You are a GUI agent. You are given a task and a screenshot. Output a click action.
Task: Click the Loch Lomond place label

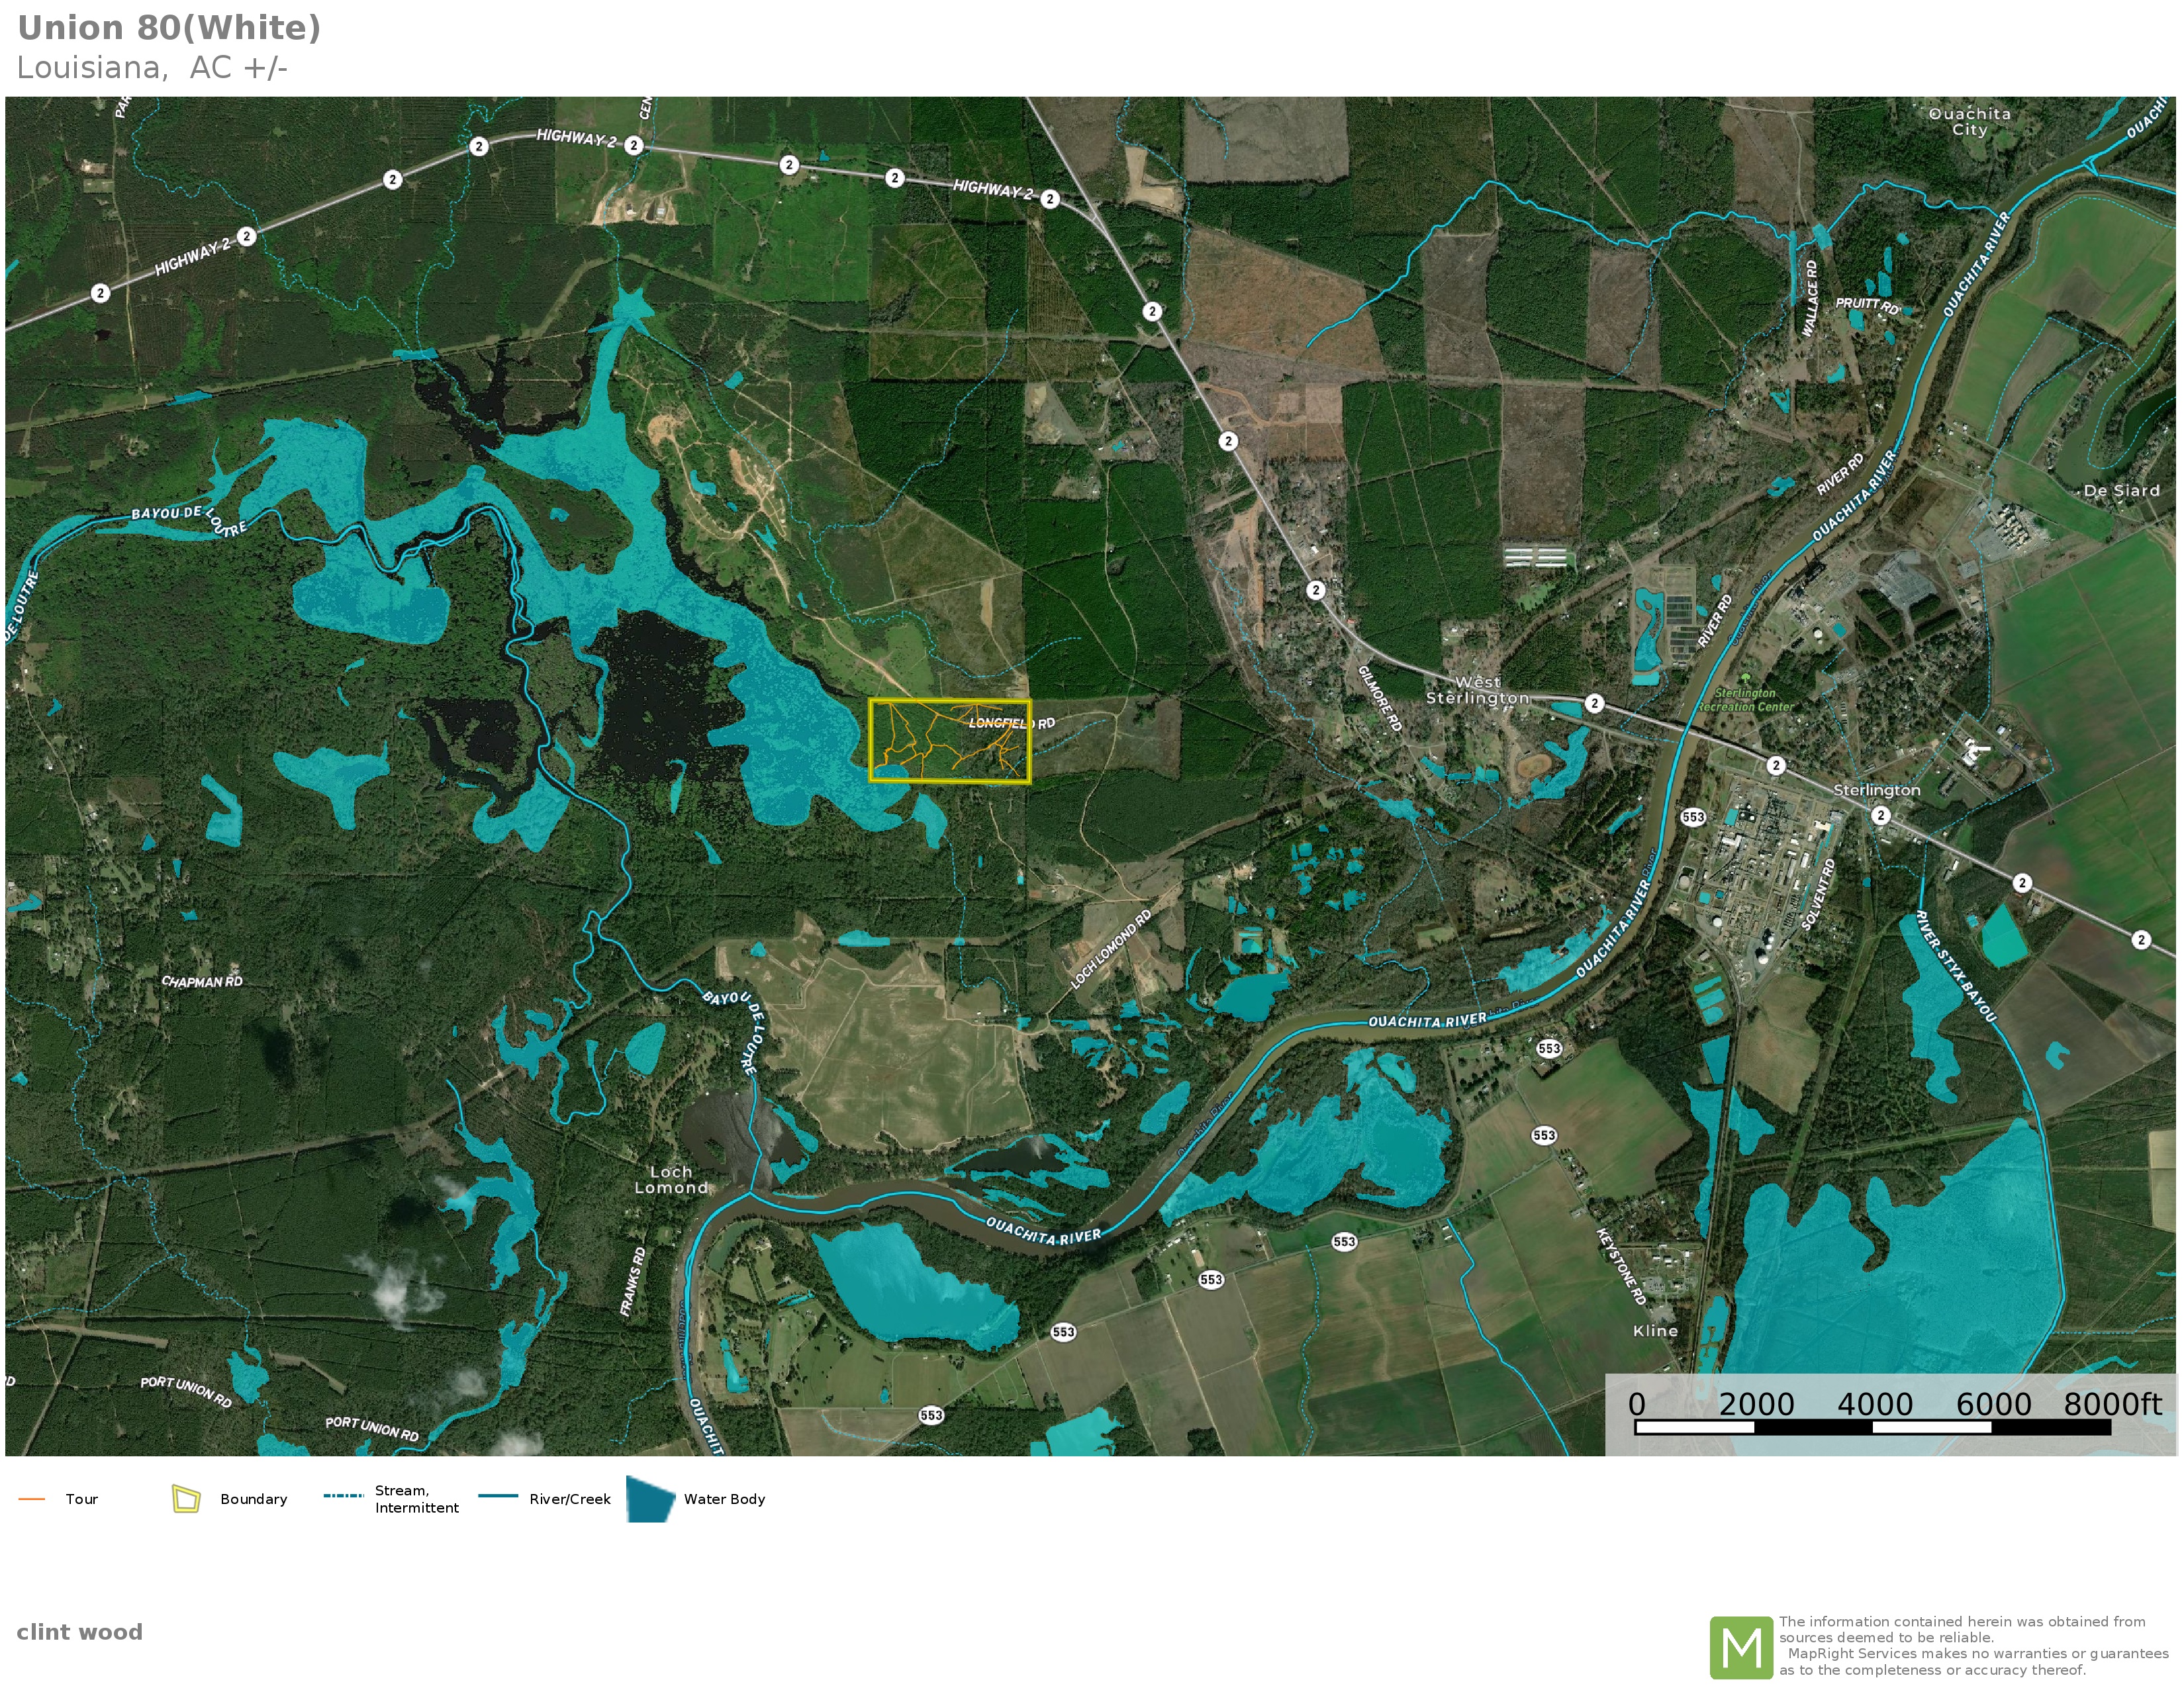tap(671, 1180)
